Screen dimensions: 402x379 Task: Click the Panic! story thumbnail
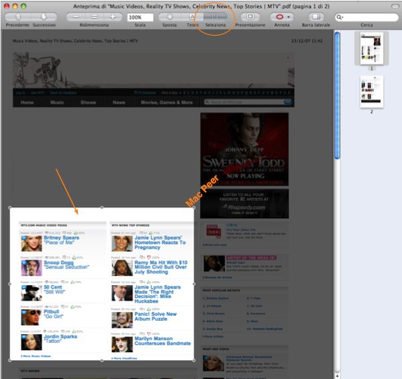122,320
